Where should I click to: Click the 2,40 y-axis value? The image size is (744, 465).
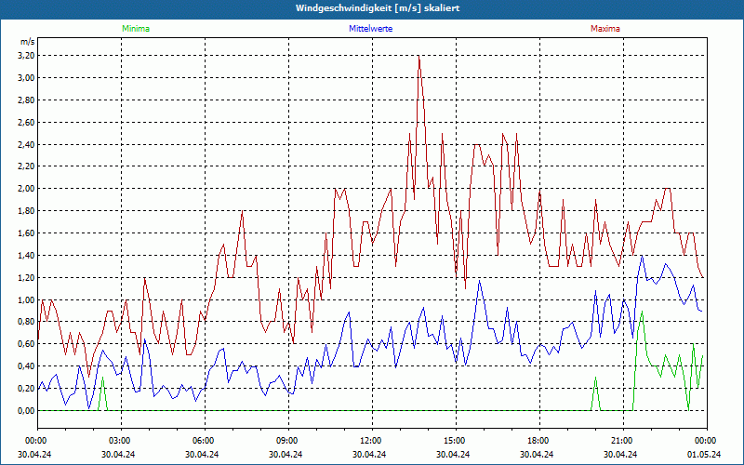[x=26, y=144]
